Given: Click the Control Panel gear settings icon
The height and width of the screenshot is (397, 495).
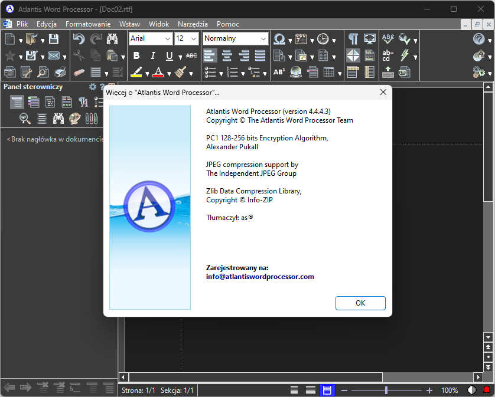Looking at the screenshot, I should point(93,87).
